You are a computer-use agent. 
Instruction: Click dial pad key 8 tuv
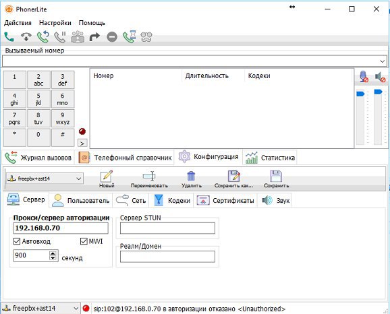point(38,118)
